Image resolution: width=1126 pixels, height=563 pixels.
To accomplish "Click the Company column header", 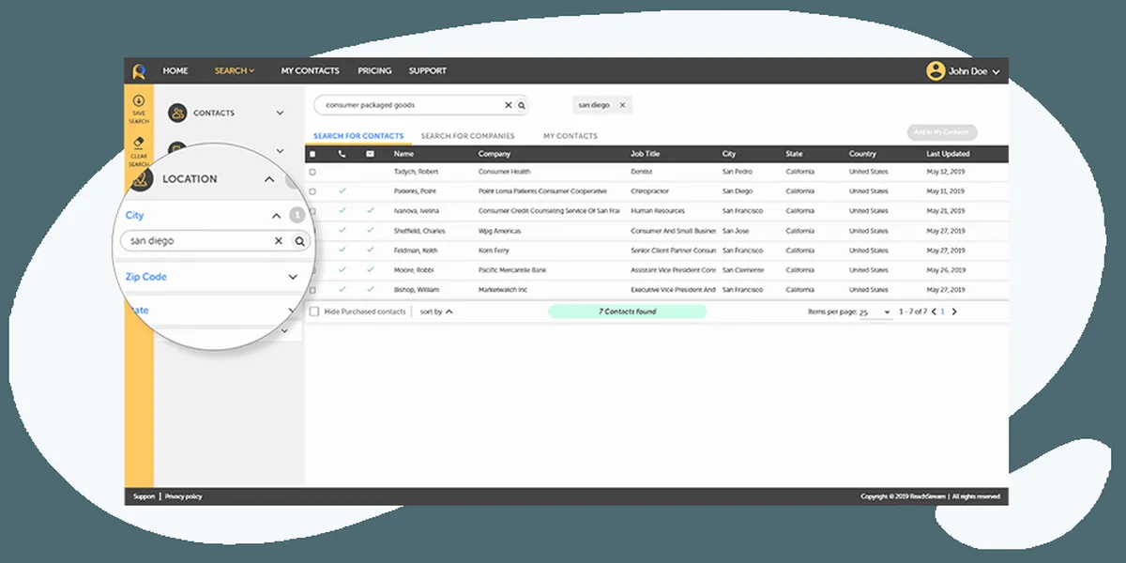I will (x=494, y=154).
